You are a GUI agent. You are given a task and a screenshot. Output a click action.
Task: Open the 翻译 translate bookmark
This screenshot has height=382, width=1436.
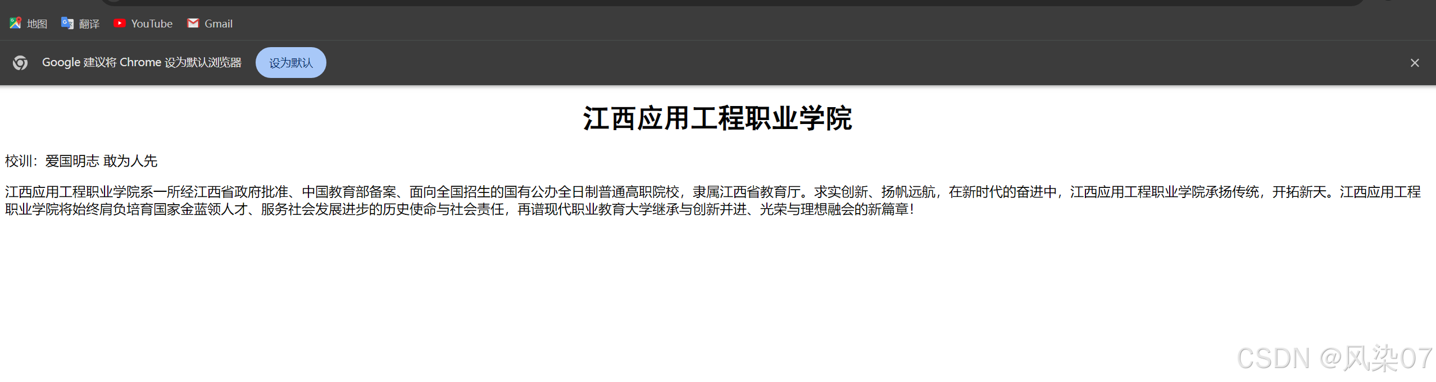point(80,24)
